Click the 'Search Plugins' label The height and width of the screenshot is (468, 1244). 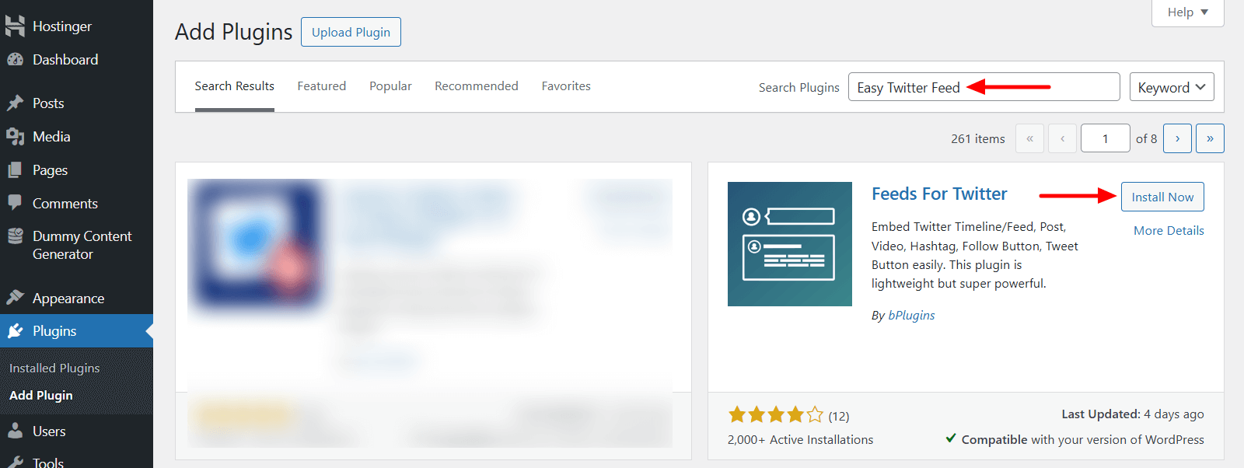coord(798,88)
